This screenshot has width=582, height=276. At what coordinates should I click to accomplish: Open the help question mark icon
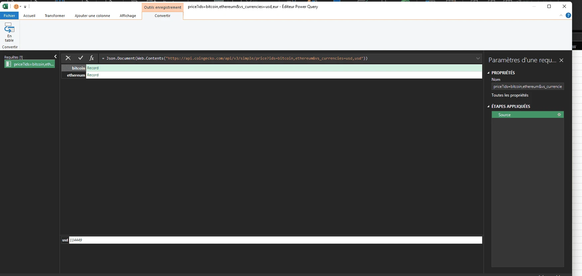pos(568,15)
